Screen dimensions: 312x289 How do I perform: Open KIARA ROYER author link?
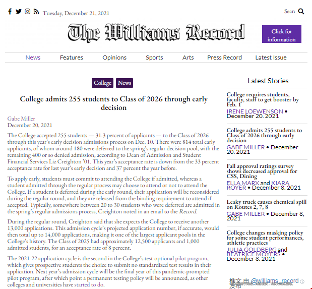(x=258, y=185)
